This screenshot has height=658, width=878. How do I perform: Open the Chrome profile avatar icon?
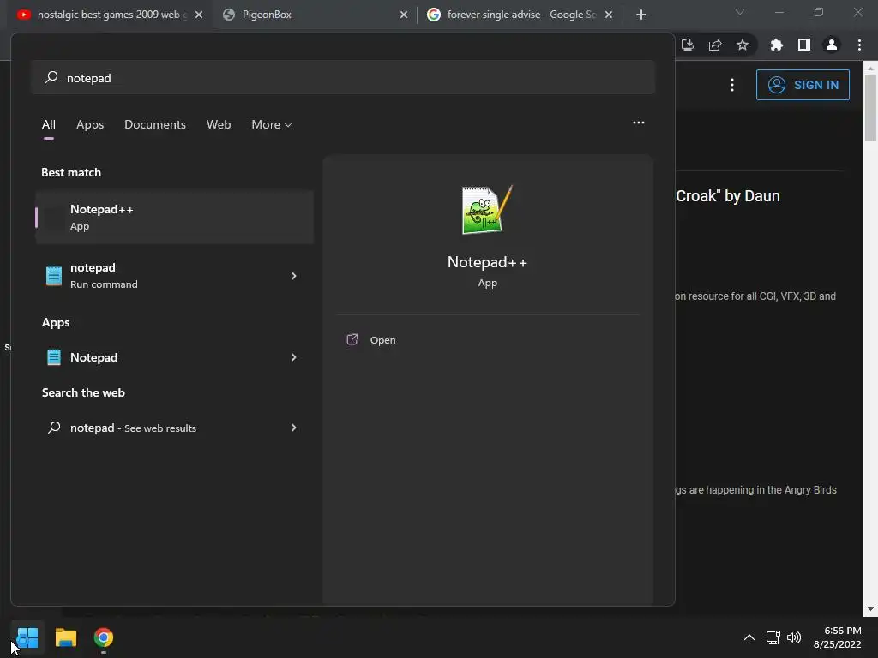pos(832,45)
